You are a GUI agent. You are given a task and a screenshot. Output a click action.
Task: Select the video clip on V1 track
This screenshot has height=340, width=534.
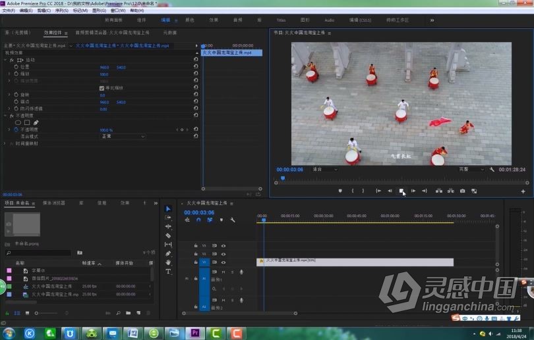point(355,262)
